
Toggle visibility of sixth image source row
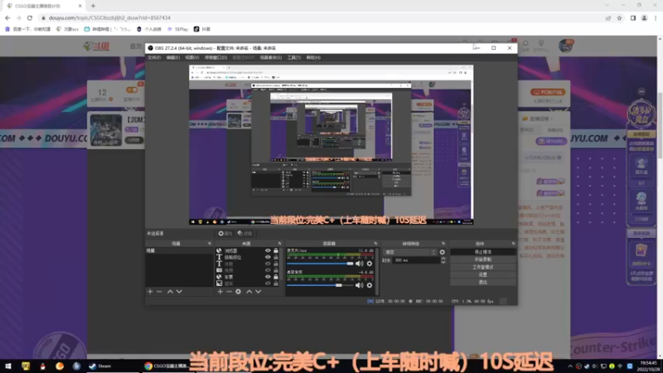tap(268, 283)
